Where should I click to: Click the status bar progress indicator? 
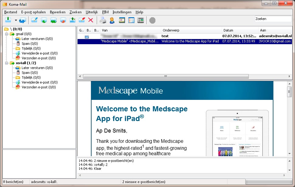tap(269, 182)
